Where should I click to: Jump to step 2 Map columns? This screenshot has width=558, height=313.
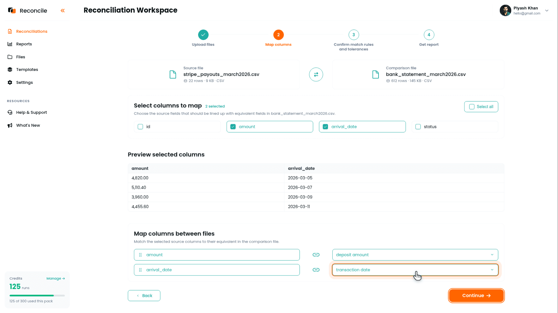point(278,35)
